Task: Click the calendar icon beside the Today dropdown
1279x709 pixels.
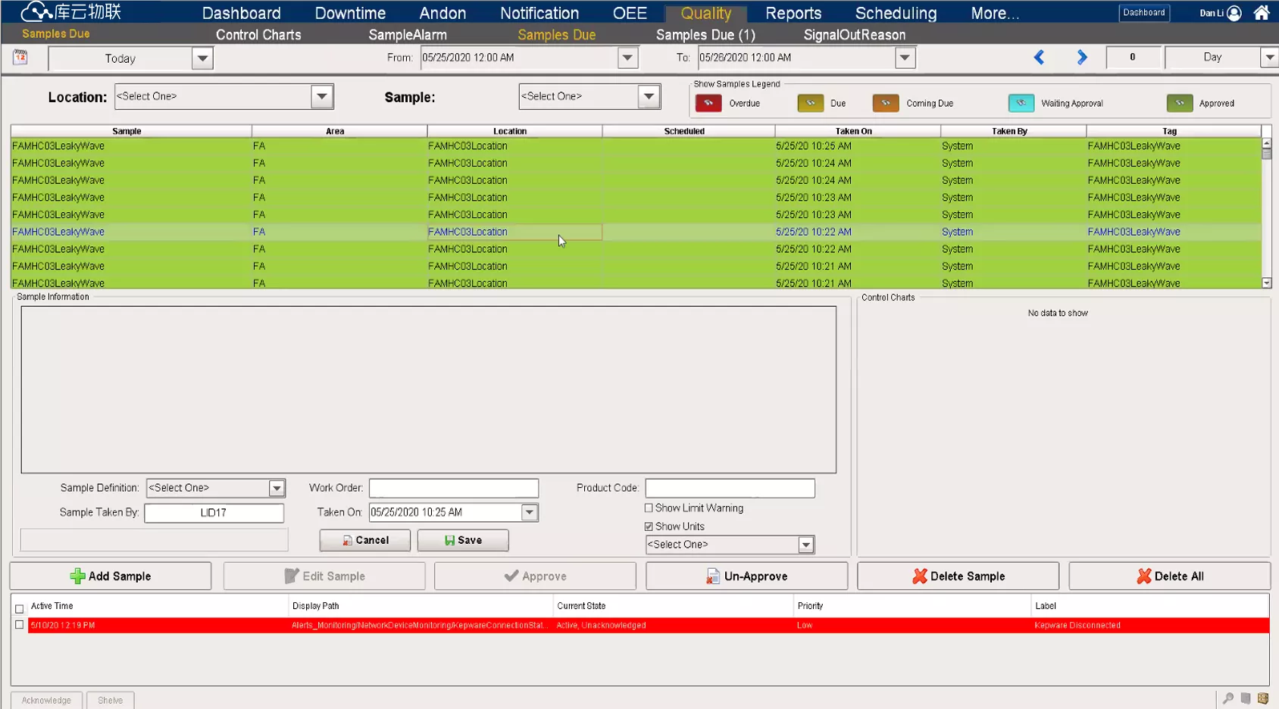Action: coord(20,57)
